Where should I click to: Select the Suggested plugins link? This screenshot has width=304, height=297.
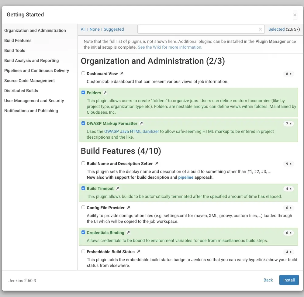pos(114,29)
